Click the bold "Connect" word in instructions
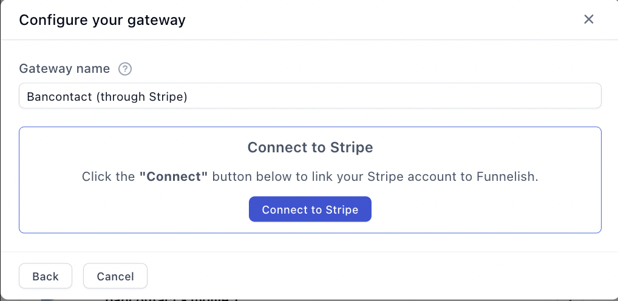Viewport: 618px width, 301px height. (174, 177)
